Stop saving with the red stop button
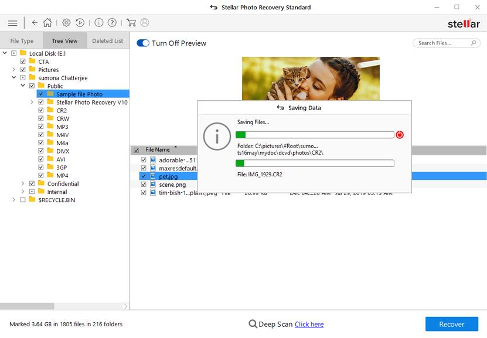The width and height of the screenshot is (487, 338). pos(400,135)
